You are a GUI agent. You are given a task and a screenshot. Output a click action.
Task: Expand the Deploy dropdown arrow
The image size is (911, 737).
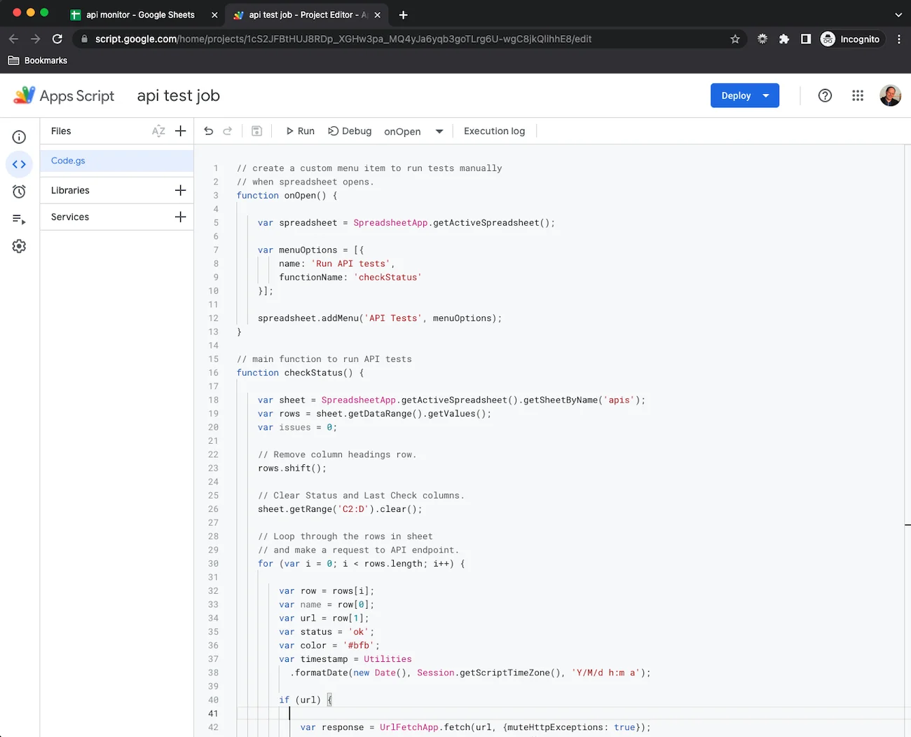pos(766,95)
